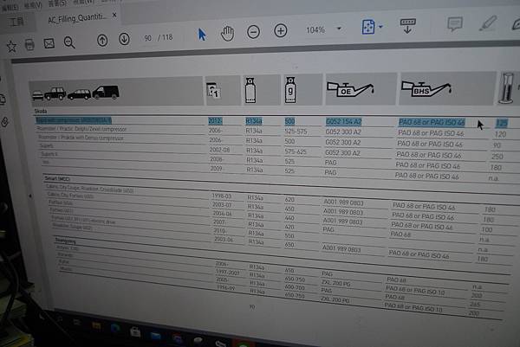Viewport: 520px width, 347px height.
Task: Click the refrigerant bottle with g label icon
Action: click(x=290, y=90)
